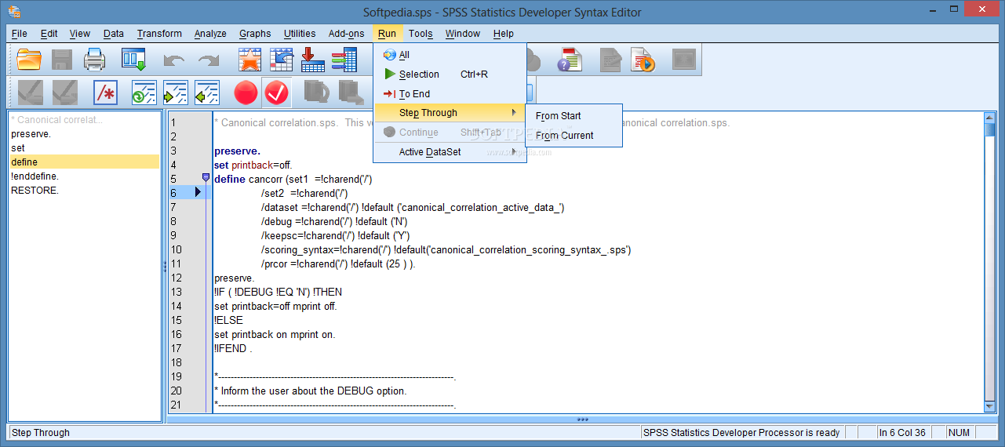Click the '* Inform the user about the DEBUG option.' line
The image size is (1005, 447).
(x=310, y=391)
